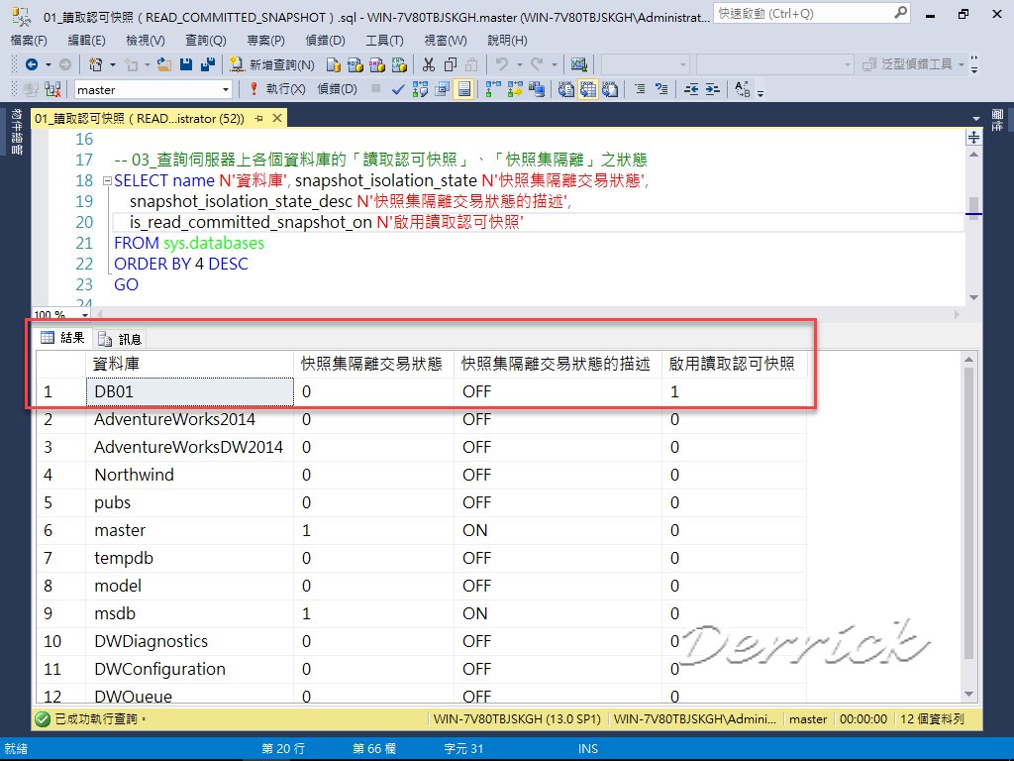Click Specify Values for Template Parameters
The height and width of the screenshot is (761, 1014).
(743, 89)
